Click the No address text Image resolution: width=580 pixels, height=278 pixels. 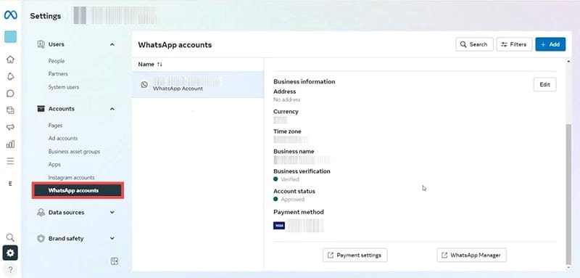286,99
